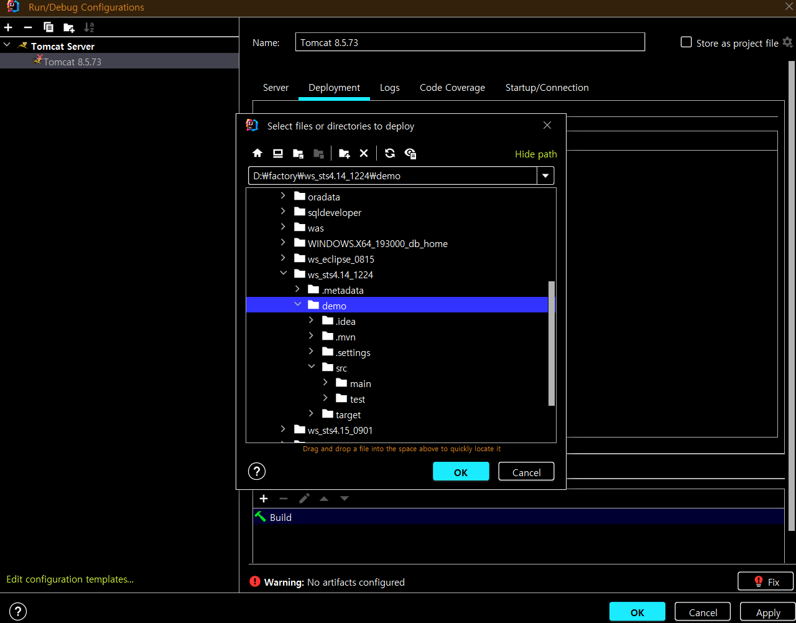The image size is (796, 623).
Task: Collapse the demo folder
Action: click(x=297, y=305)
